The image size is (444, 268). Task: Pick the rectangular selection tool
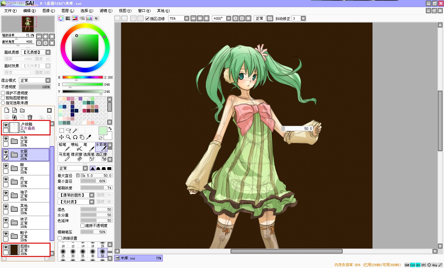pyautogui.click(x=62, y=130)
